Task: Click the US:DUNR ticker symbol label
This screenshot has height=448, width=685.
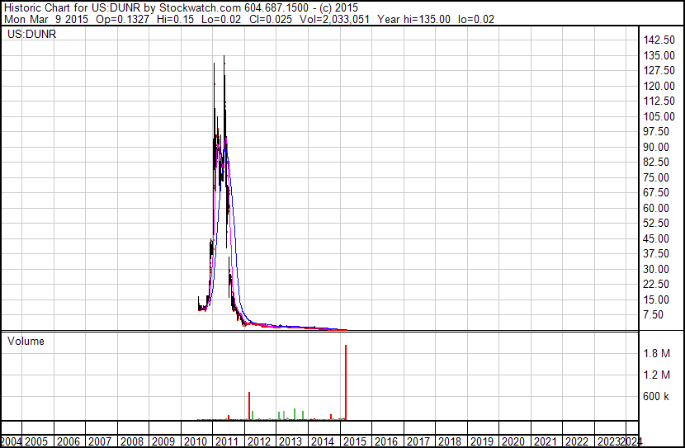Action: [31, 35]
